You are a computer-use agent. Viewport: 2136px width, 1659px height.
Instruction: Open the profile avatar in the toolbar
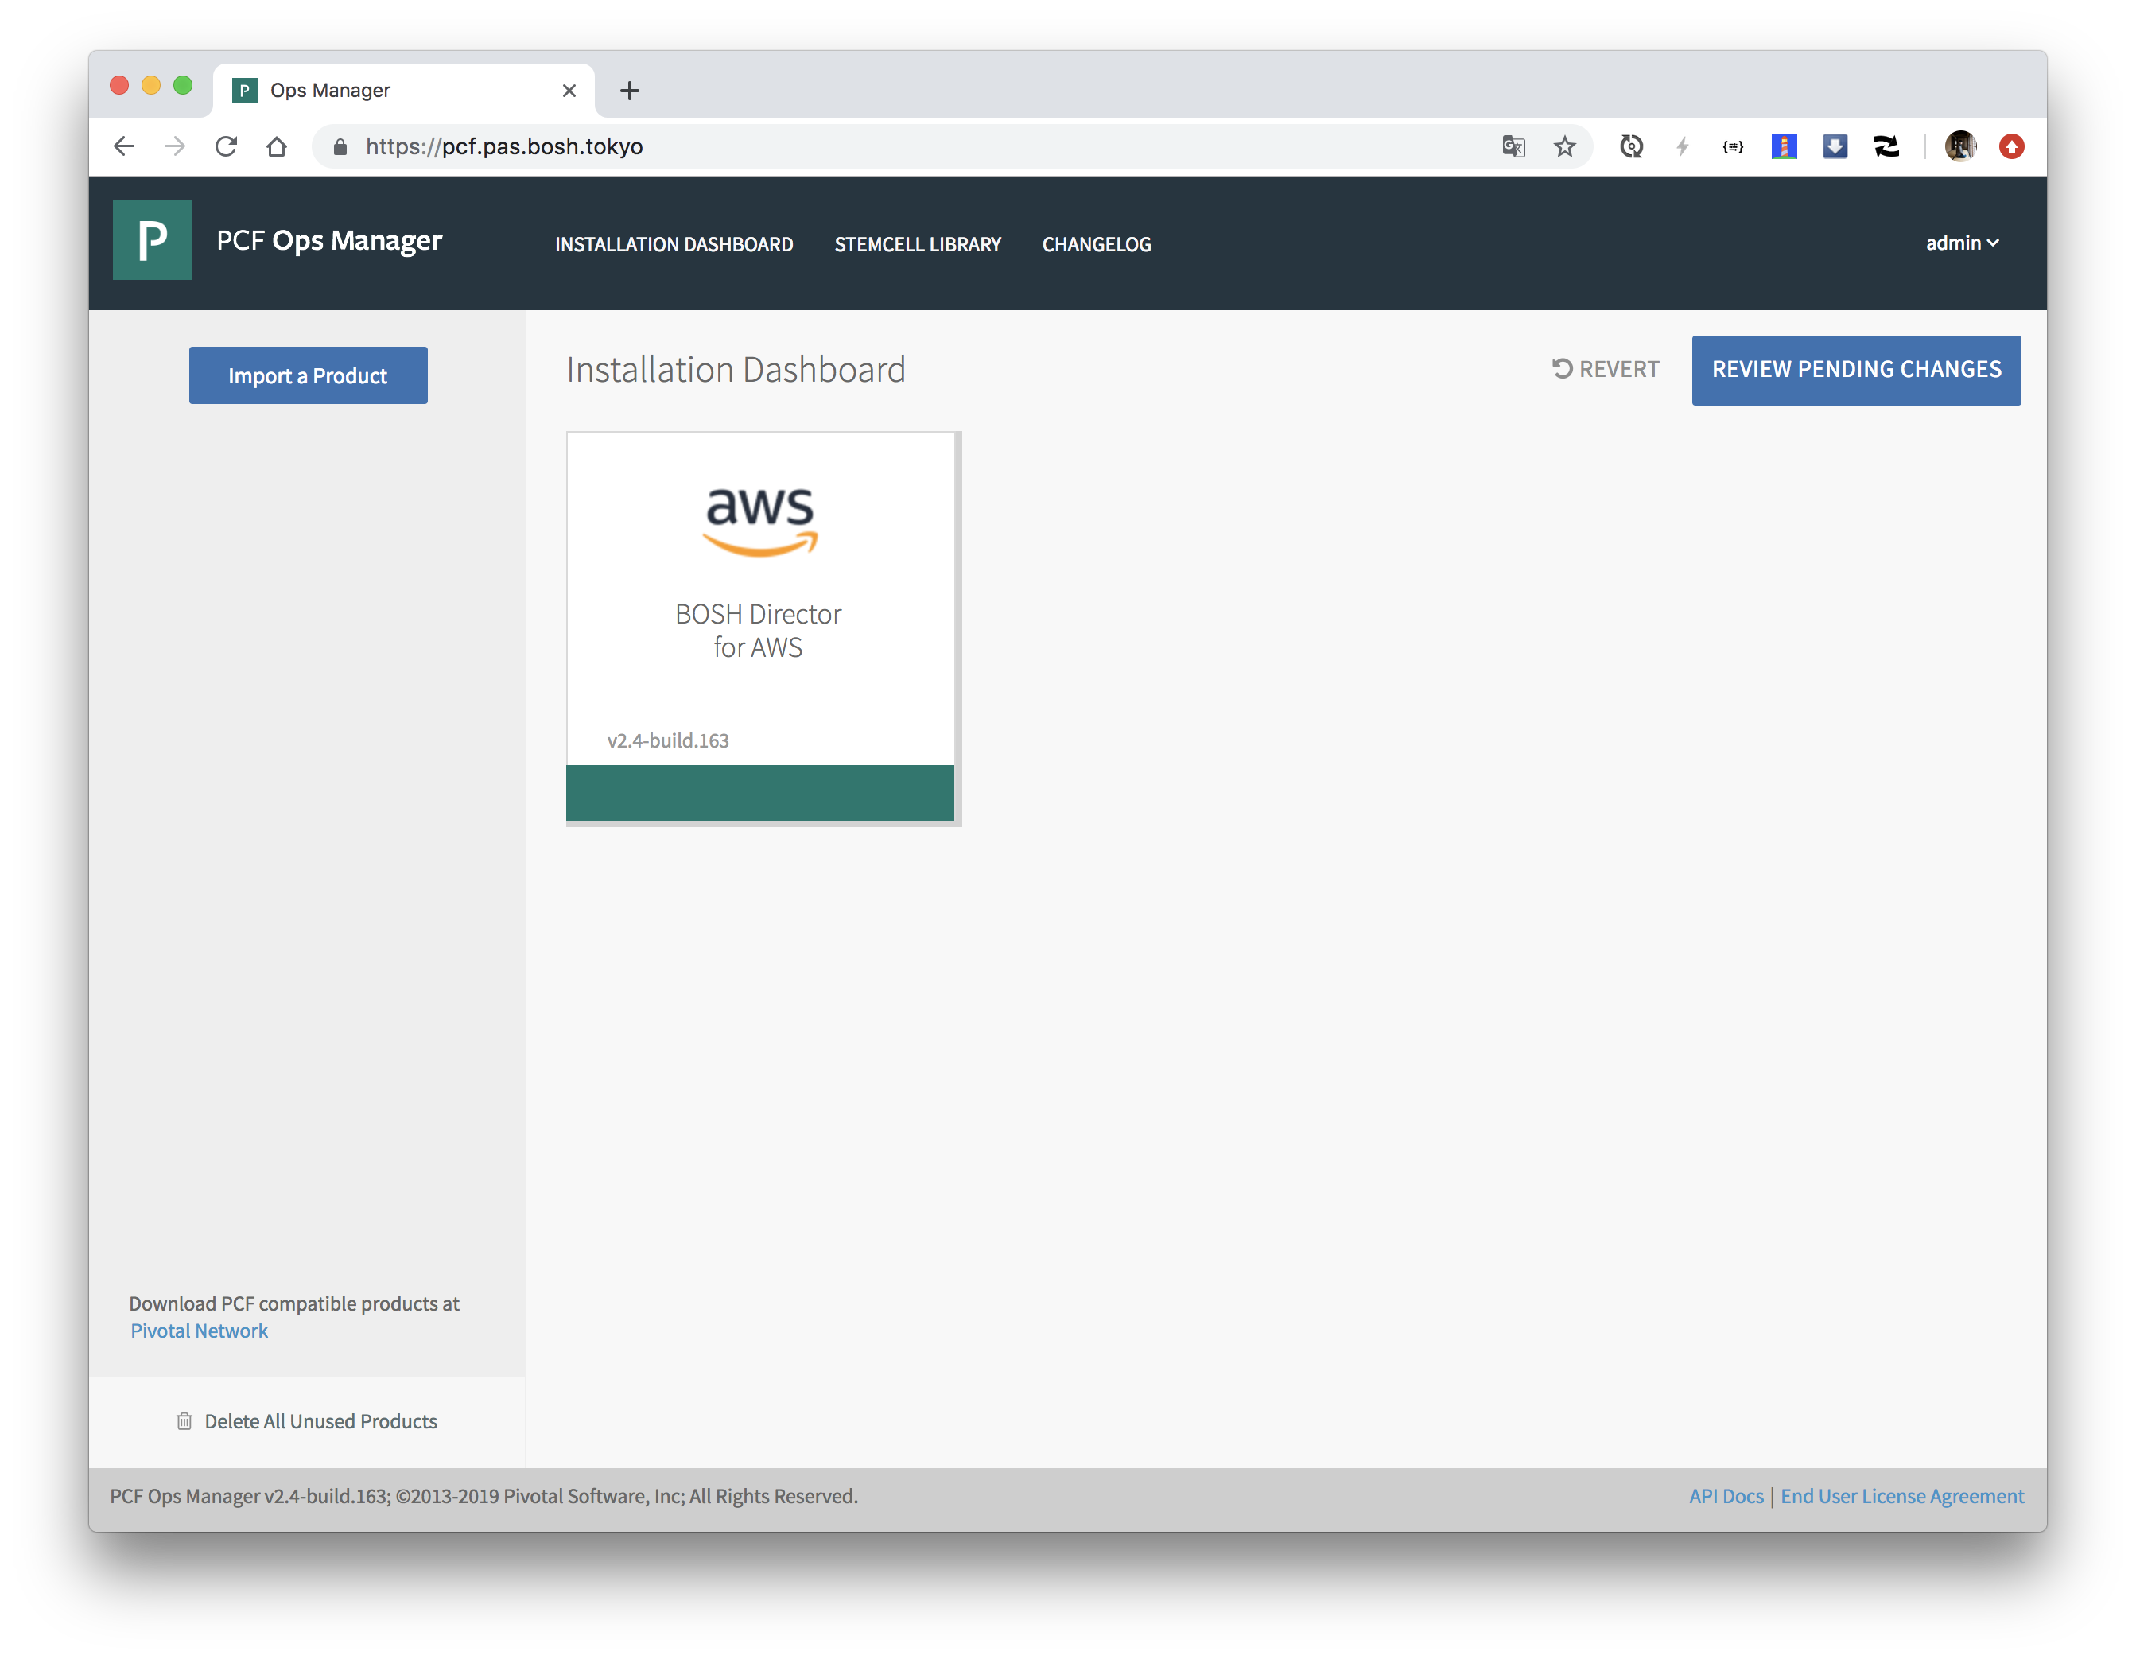point(1960,146)
